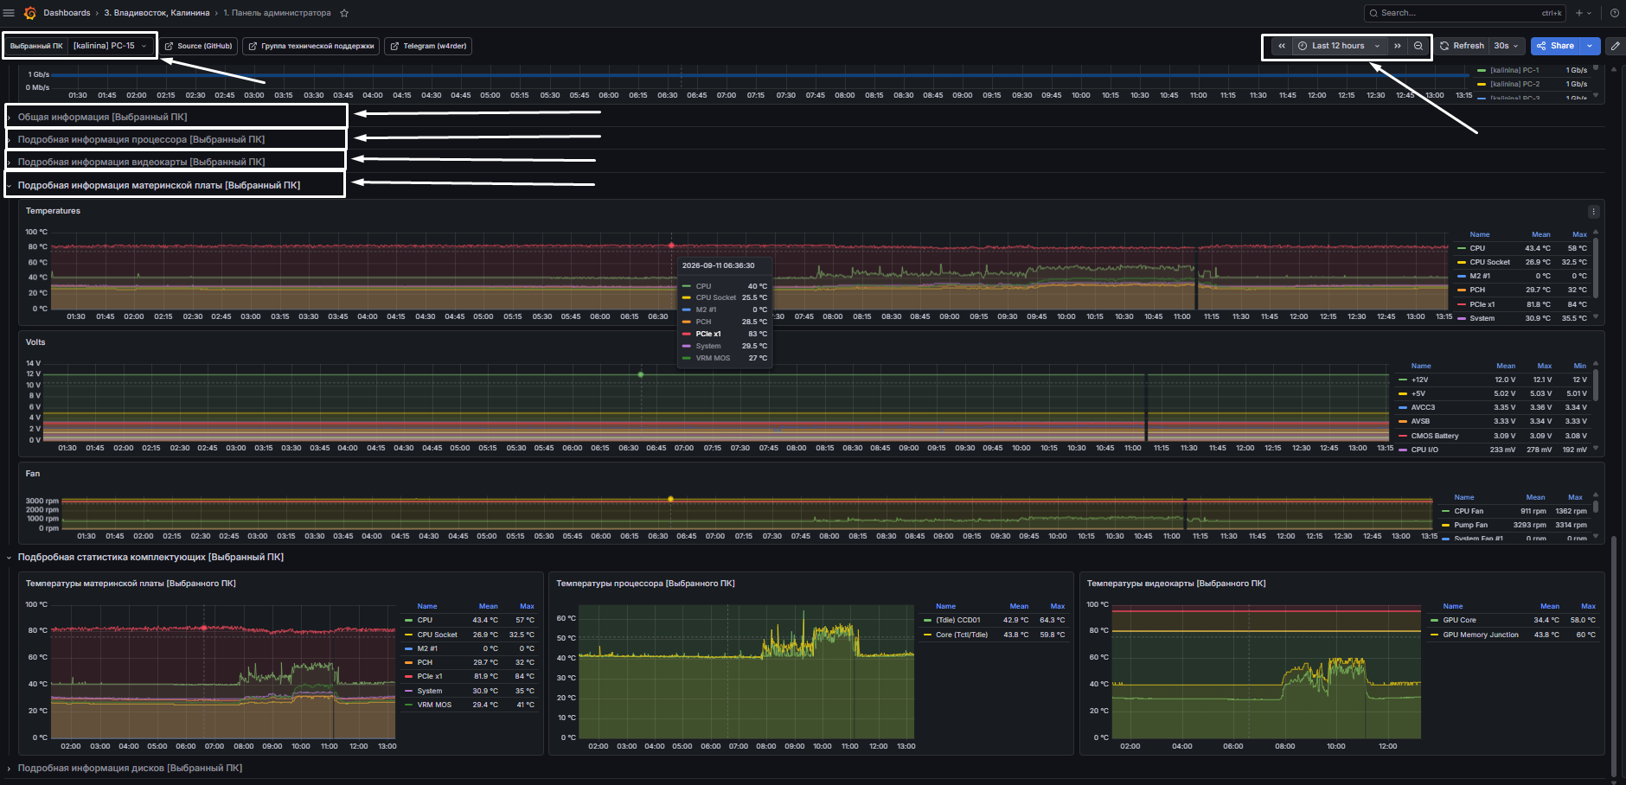Open the plus add-new menu
1626x785 pixels.
tap(1583, 13)
